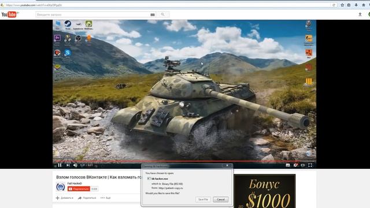The image size is (370, 208).
Task: Cancel the file download dialog
Action: 221,199
